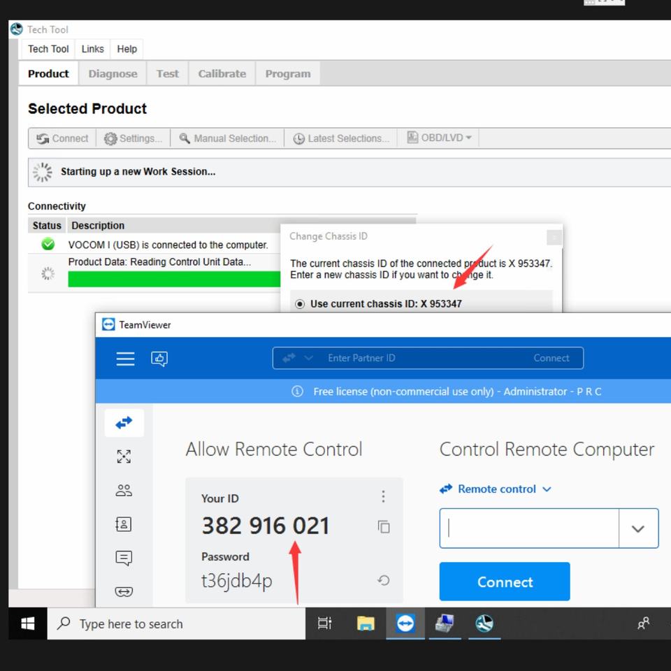Click the green check status icon for VOCOM
This screenshot has height=671, width=671.
48,244
